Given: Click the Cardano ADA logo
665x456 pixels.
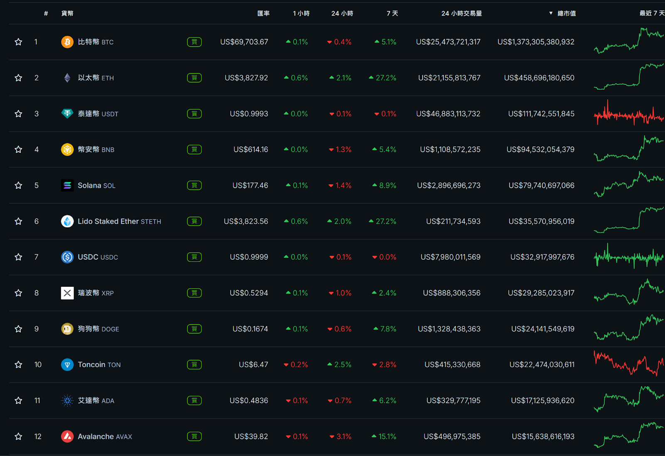Looking at the screenshot, I should (67, 401).
